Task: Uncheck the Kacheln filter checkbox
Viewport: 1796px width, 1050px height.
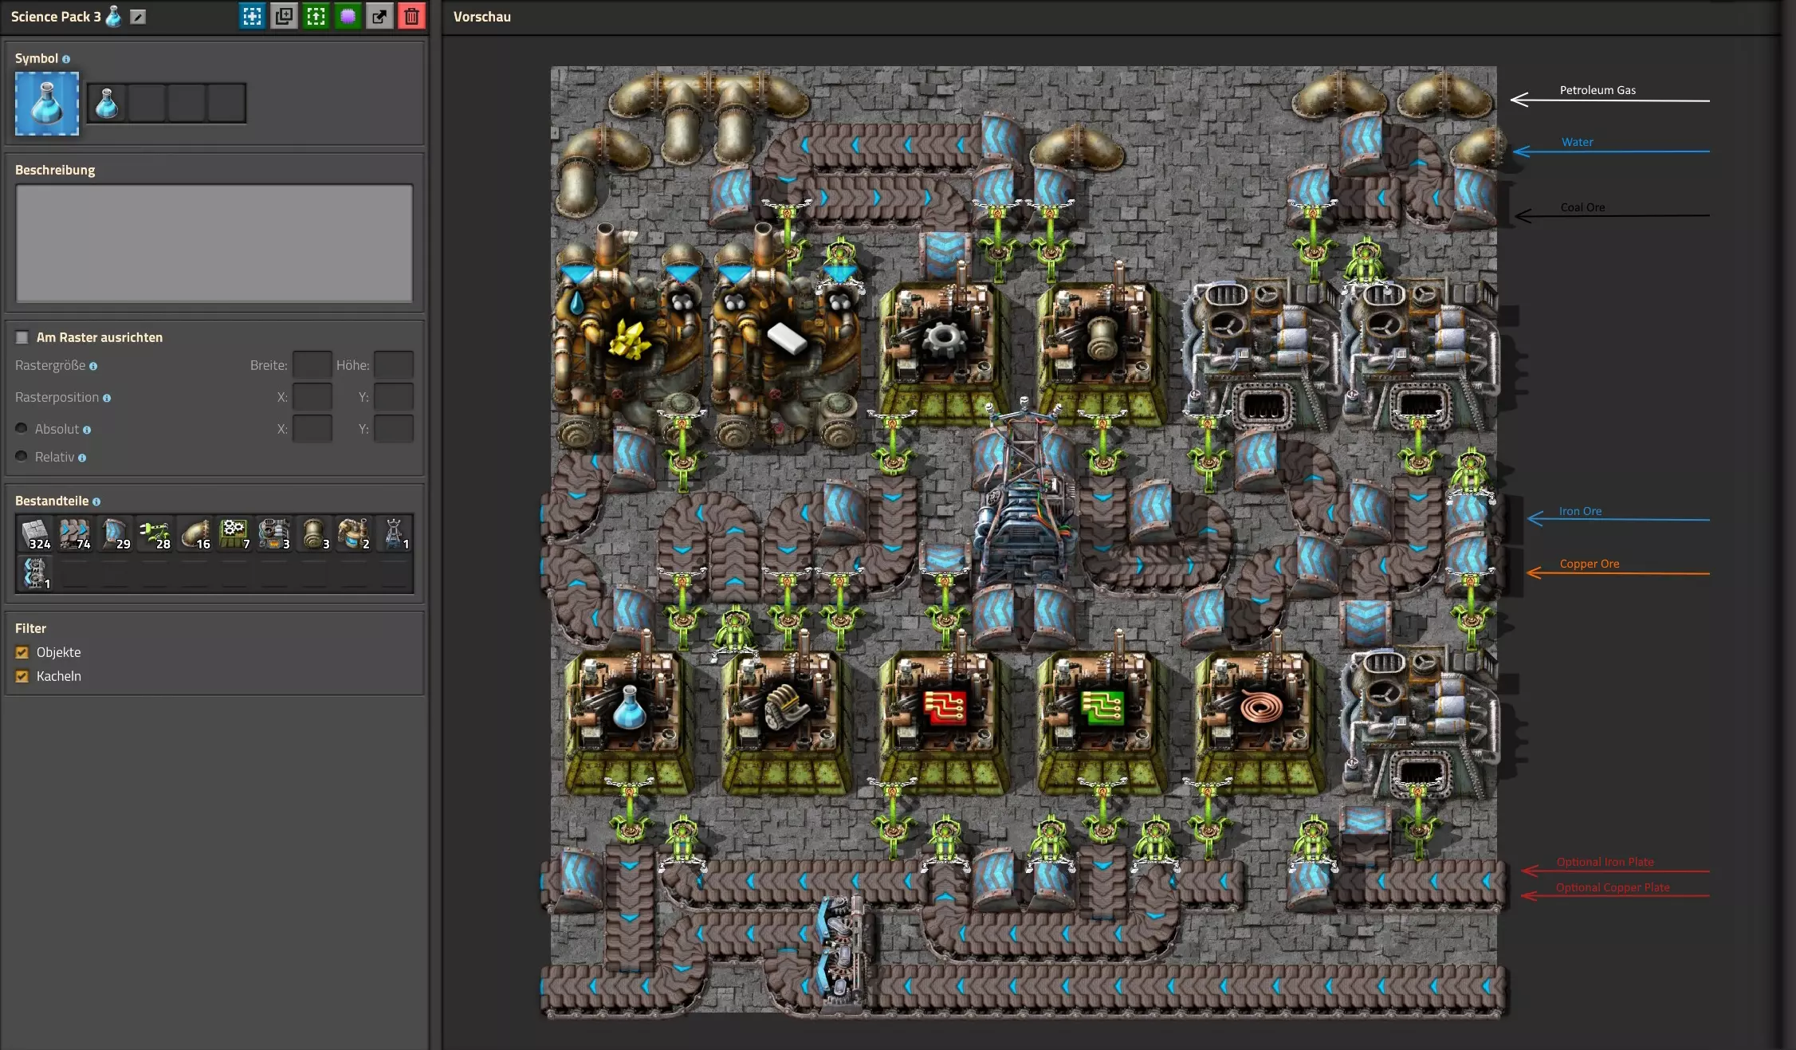Action: click(x=22, y=676)
